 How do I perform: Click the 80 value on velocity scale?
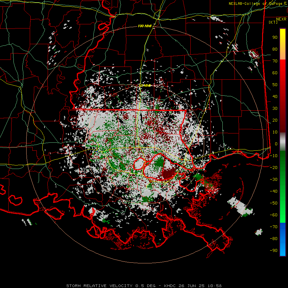pos(275,49)
